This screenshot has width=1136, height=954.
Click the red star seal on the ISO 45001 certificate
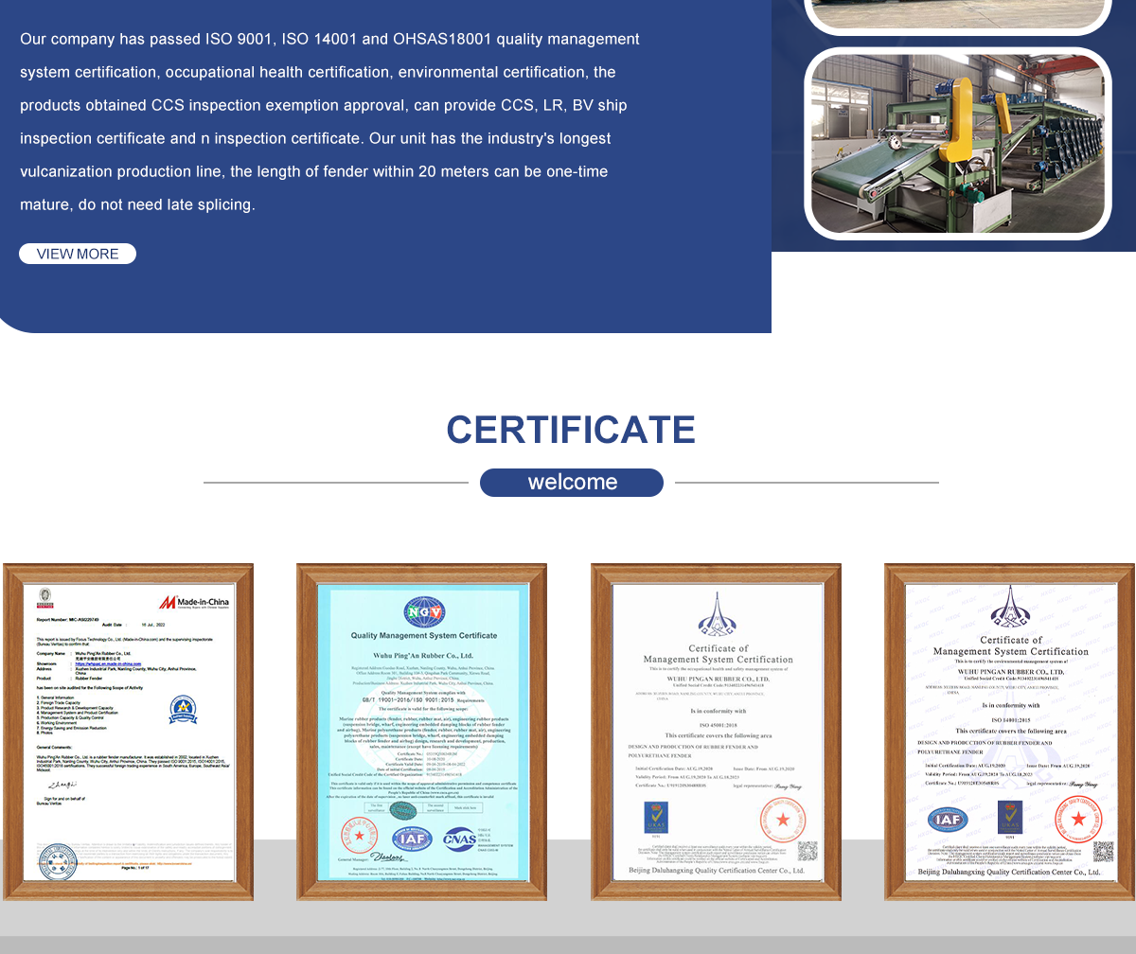coord(783,820)
